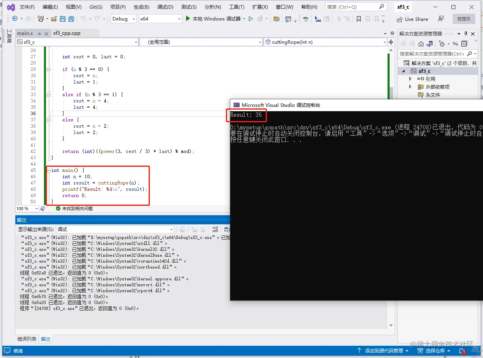Screen dimensions: 483x358
Task: Click the 管理员 button
Action: click(464, 19)
